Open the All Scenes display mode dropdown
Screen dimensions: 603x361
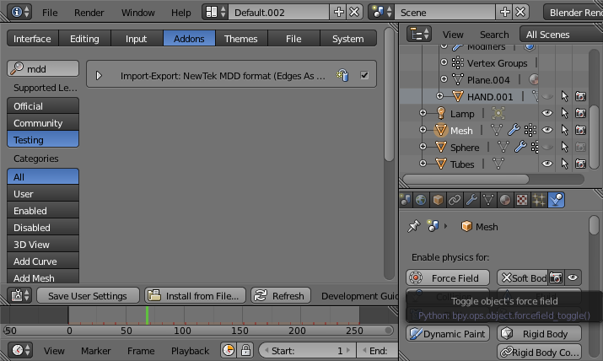pyautogui.click(x=562, y=35)
